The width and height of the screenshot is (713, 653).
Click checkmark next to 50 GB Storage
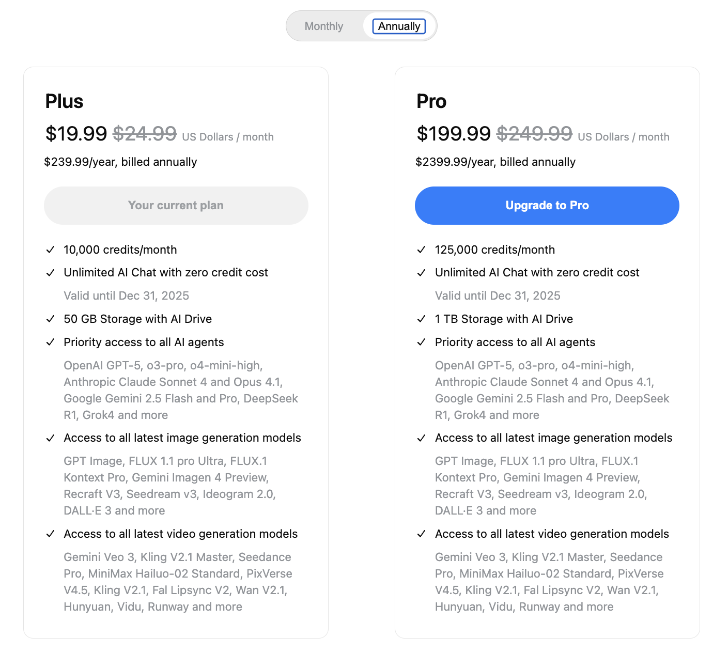point(50,319)
